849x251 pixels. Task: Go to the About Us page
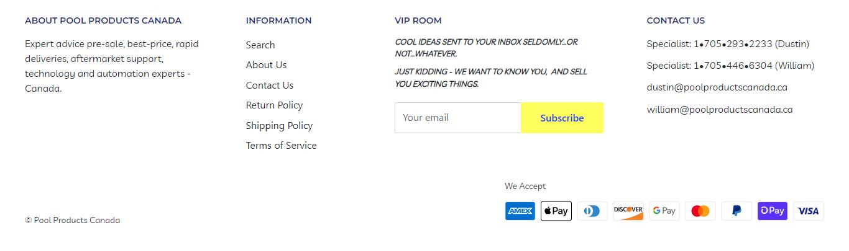click(266, 65)
